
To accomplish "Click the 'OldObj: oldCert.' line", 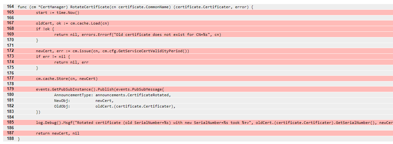I will (x=198, y=106).
